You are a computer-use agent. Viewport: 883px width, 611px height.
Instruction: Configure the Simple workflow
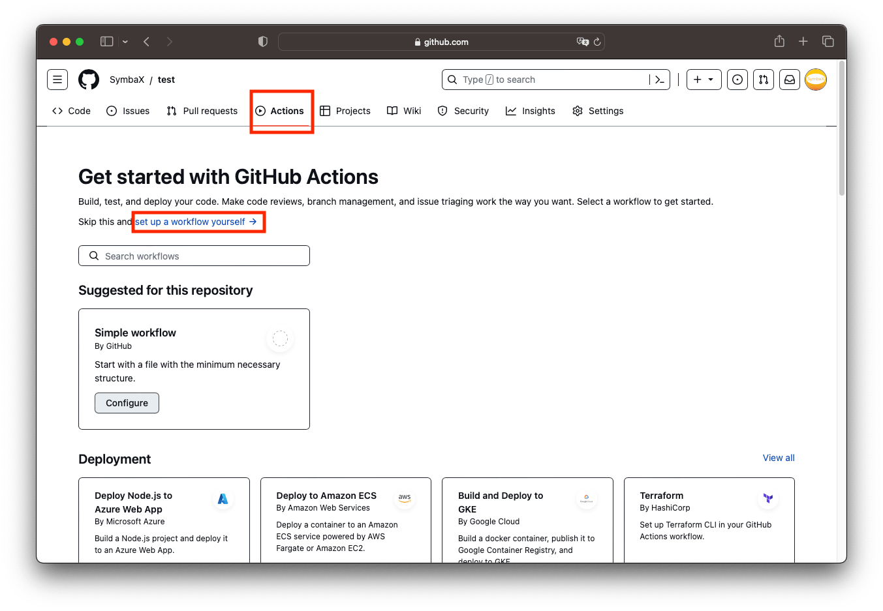[x=127, y=403]
